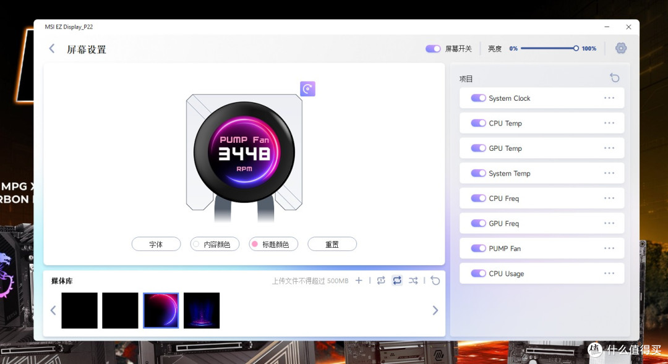Reset the media library with undo icon

tap(435, 281)
